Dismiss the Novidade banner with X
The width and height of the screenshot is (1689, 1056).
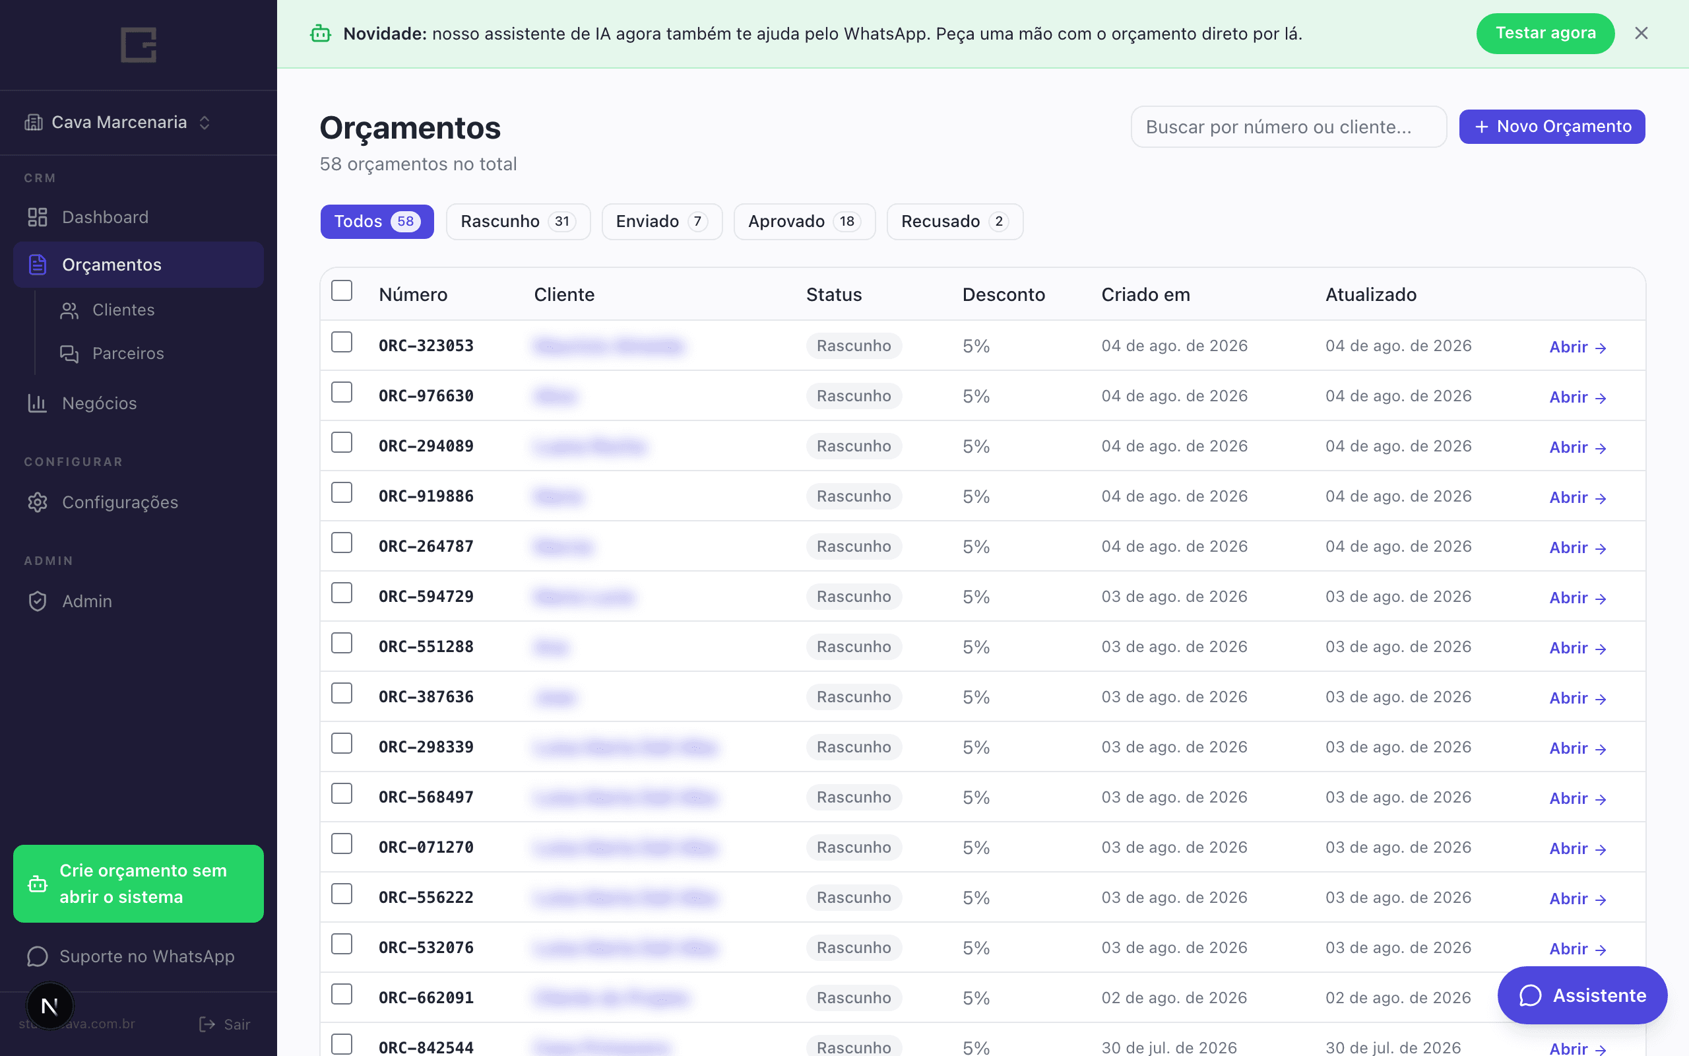(x=1641, y=34)
